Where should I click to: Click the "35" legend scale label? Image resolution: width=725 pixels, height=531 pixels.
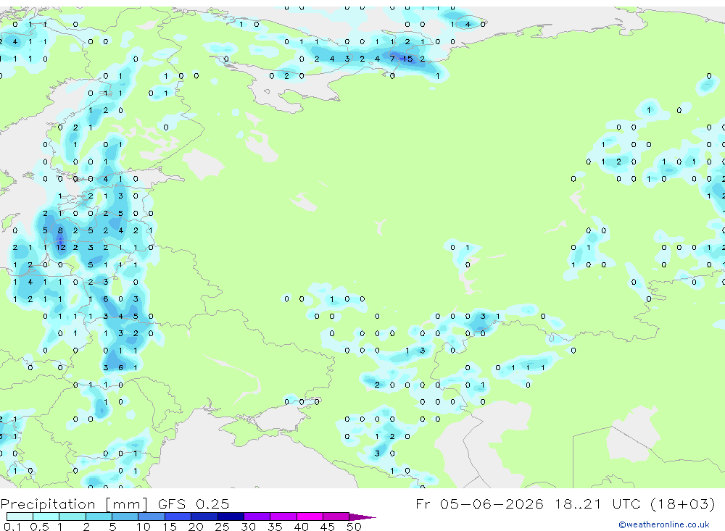pos(275,527)
